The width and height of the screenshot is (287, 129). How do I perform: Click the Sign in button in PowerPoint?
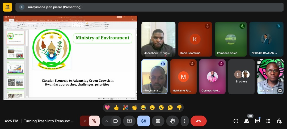point(119,17)
